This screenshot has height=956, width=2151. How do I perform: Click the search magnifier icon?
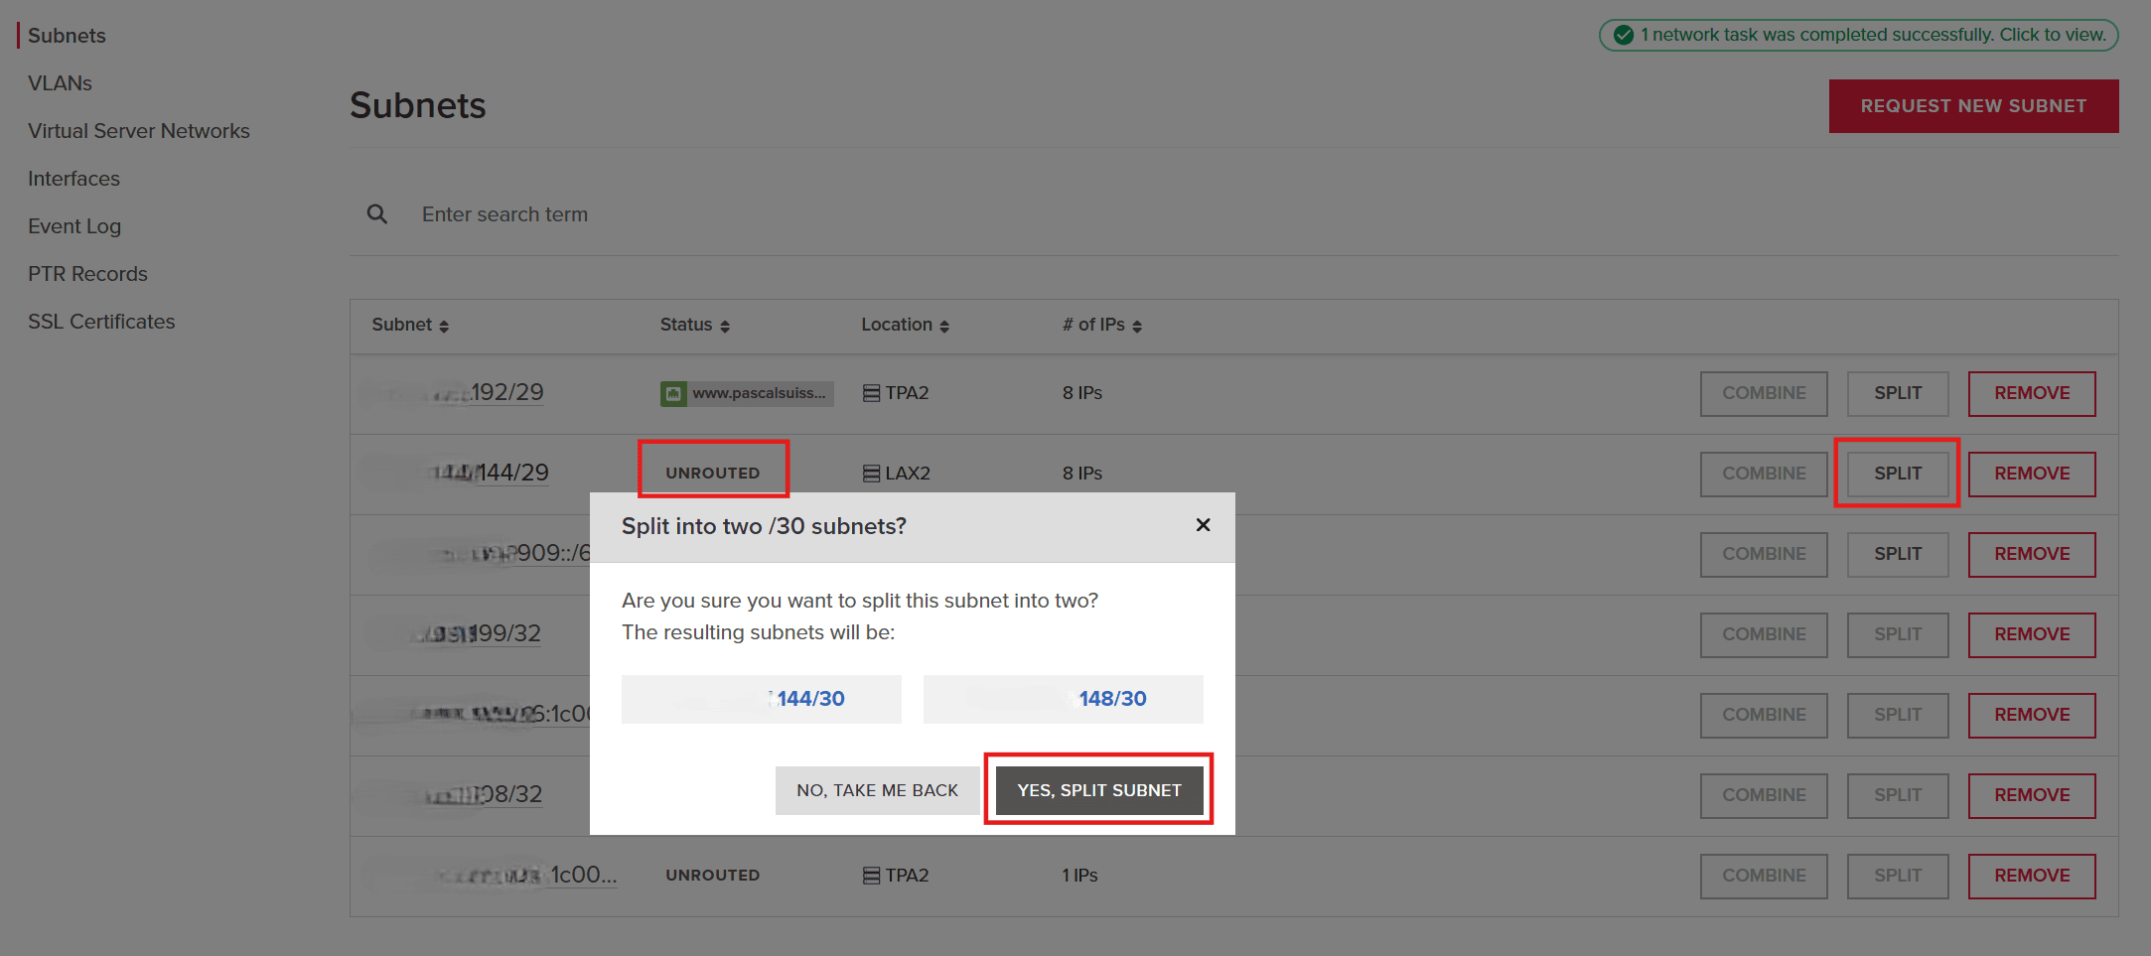(x=377, y=214)
